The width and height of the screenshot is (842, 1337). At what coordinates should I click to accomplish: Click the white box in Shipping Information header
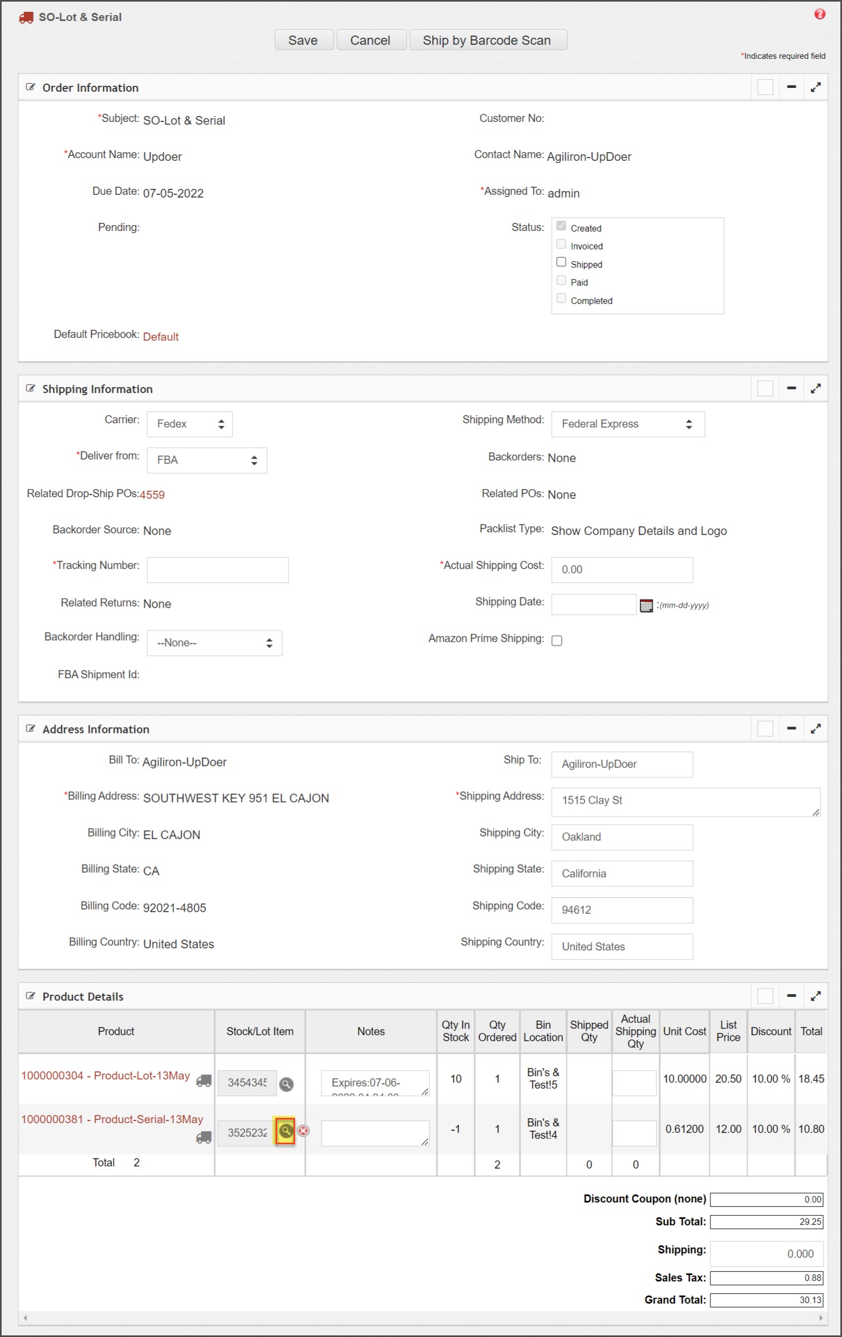point(765,388)
